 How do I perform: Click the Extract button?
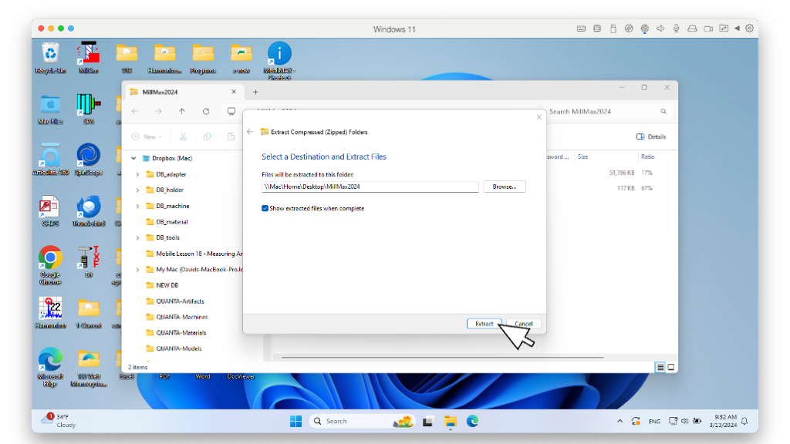(x=484, y=324)
